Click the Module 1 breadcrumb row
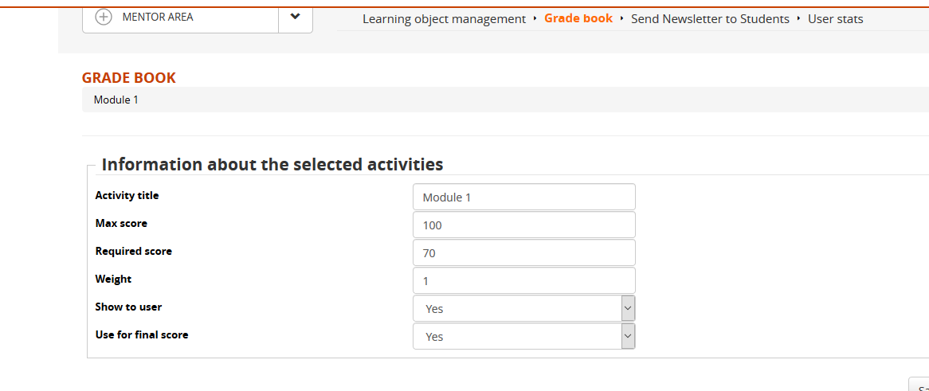 click(116, 100)
